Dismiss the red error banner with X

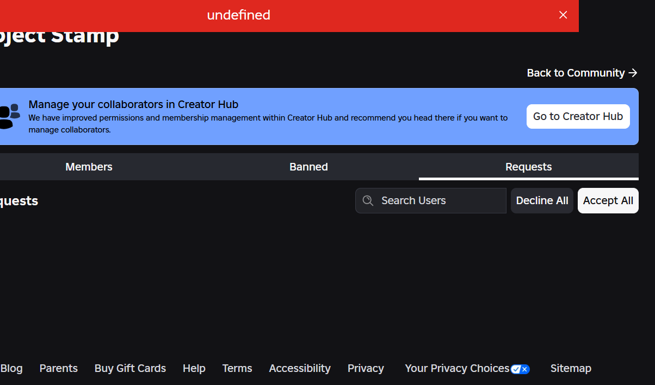563,15
